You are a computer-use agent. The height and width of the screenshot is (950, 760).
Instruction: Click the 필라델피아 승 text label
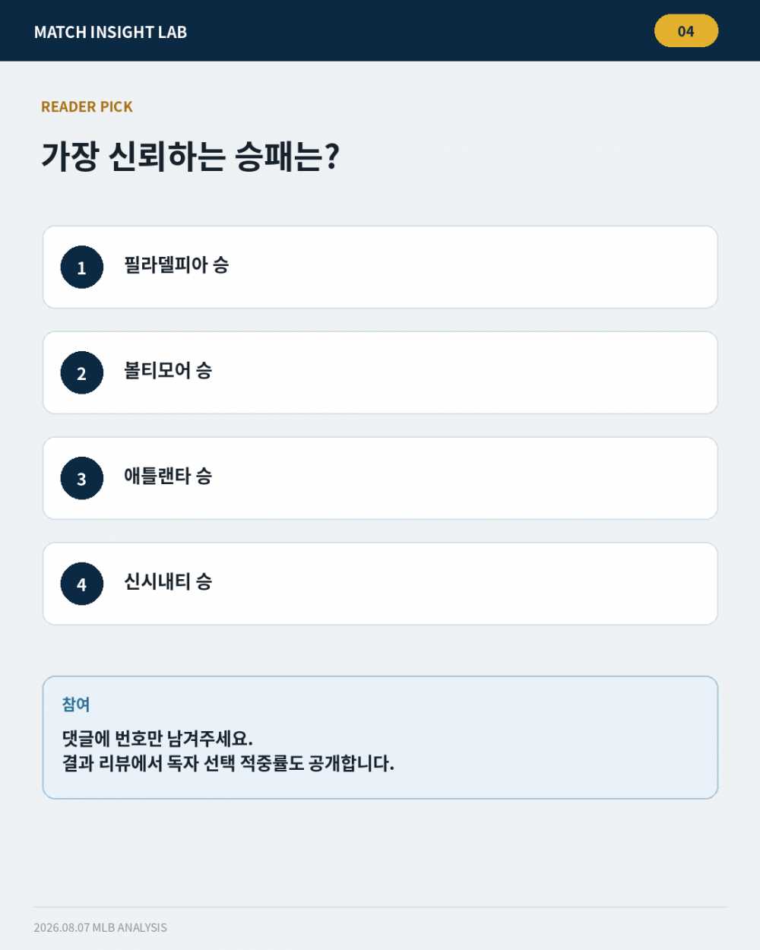pyautogui.click(x=176, y=265)
